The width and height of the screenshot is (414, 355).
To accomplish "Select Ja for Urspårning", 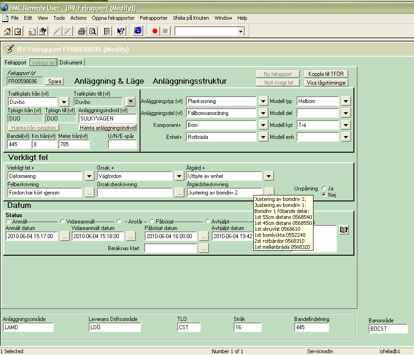I will coord(324,189).
